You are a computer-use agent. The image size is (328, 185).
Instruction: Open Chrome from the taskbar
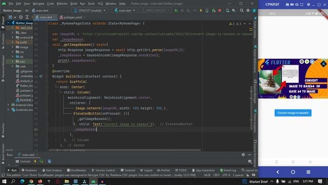click(x=31, y=181)
